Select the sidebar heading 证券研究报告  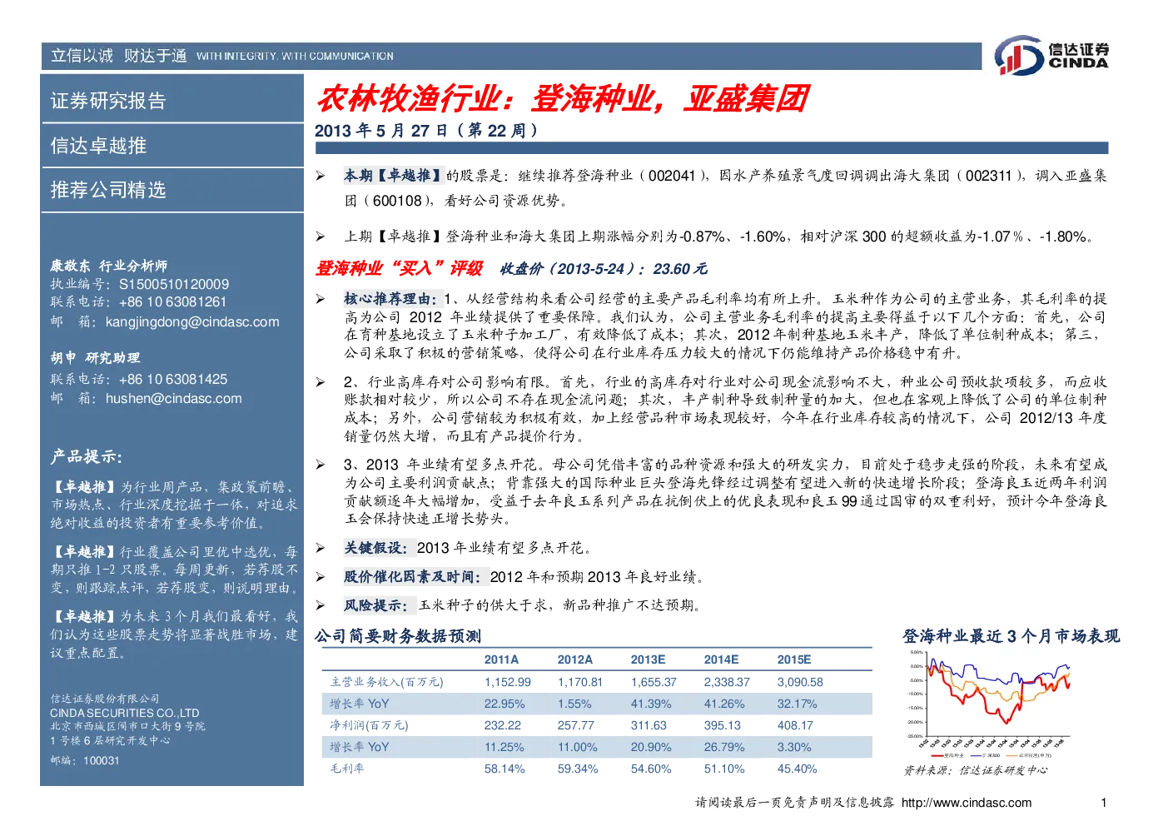(x=108, y=101)
